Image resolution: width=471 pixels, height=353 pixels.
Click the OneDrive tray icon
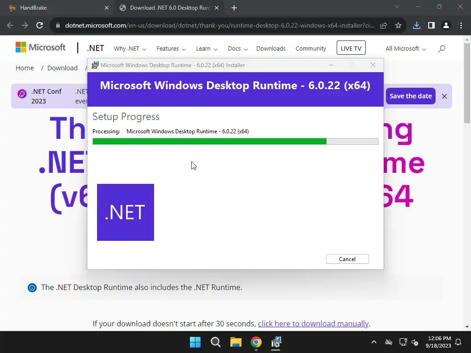point(389,342)
